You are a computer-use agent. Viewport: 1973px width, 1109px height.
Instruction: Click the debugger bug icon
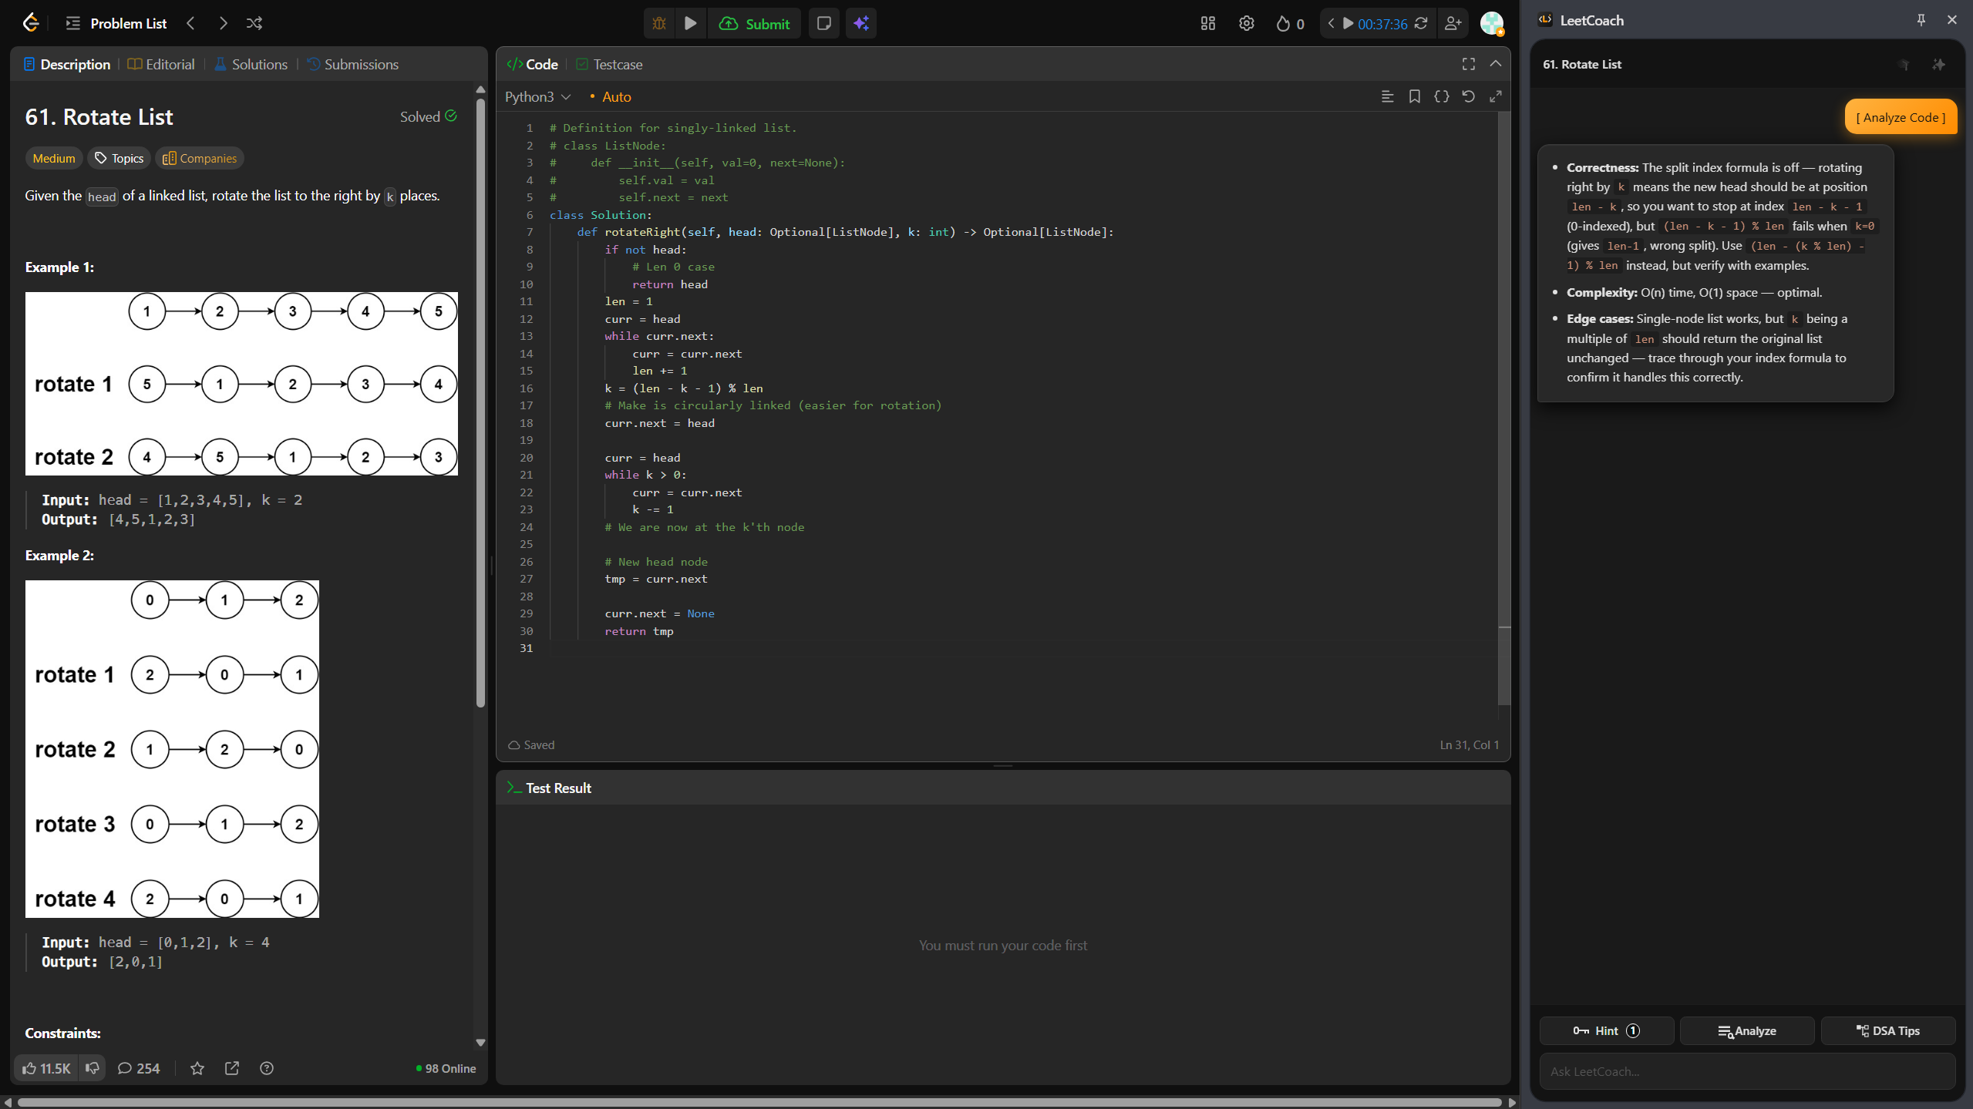[x=659, y=23]
